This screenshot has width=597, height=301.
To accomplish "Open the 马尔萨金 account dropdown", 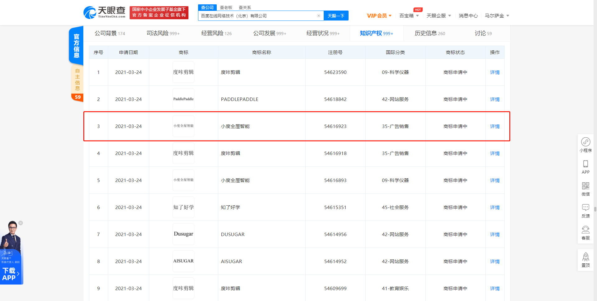I will click(497, 16).
